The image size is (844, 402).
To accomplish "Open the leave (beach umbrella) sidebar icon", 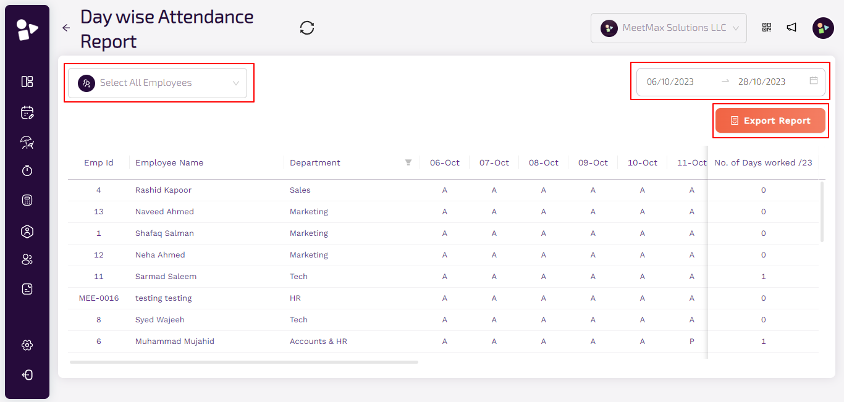I will [x=27, y=143].
